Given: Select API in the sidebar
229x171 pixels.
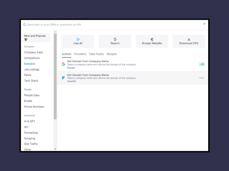Looking at the screenshot, I should [26, 127].
